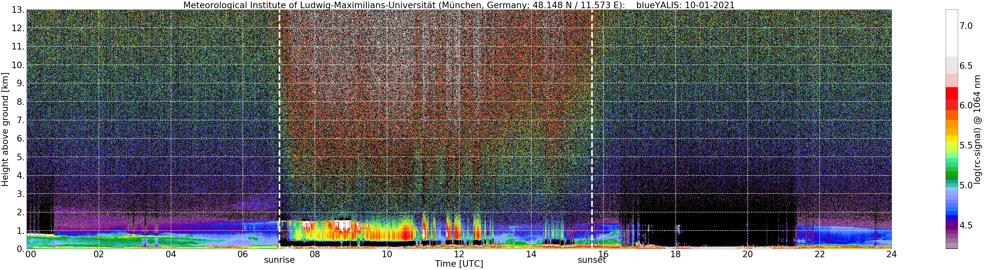Click the '5.' height tick label
The width and height of the screenshot is (984, 270).
click(x=20, y=157)
